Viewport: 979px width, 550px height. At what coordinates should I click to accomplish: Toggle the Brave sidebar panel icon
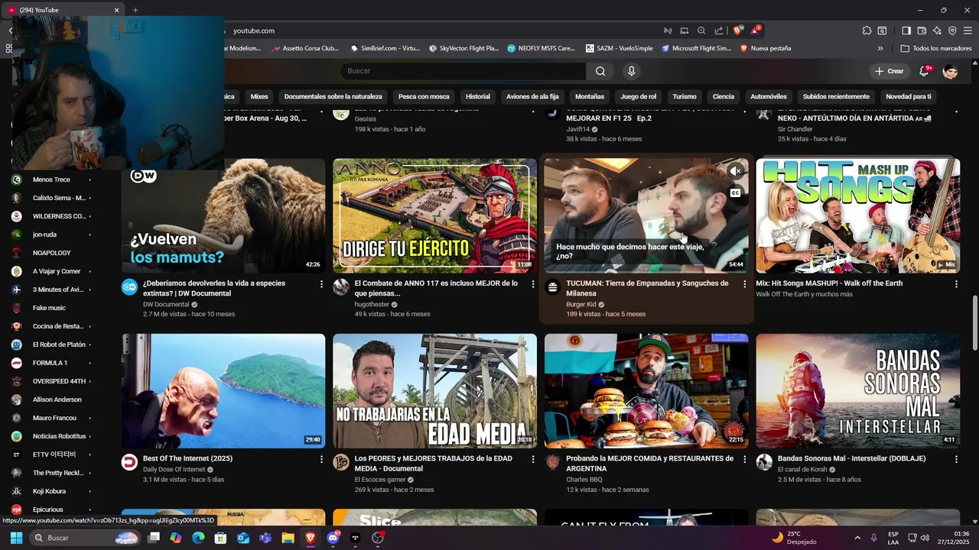[906, 31]
